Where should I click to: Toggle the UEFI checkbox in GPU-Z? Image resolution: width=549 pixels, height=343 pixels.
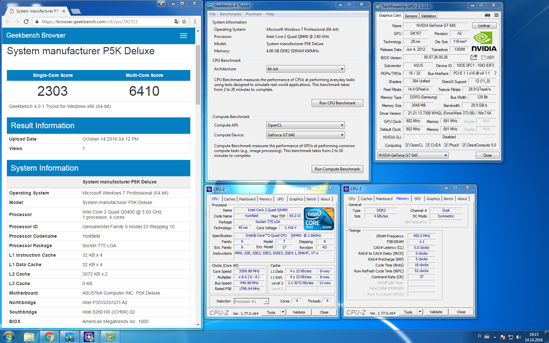[483, 58]
